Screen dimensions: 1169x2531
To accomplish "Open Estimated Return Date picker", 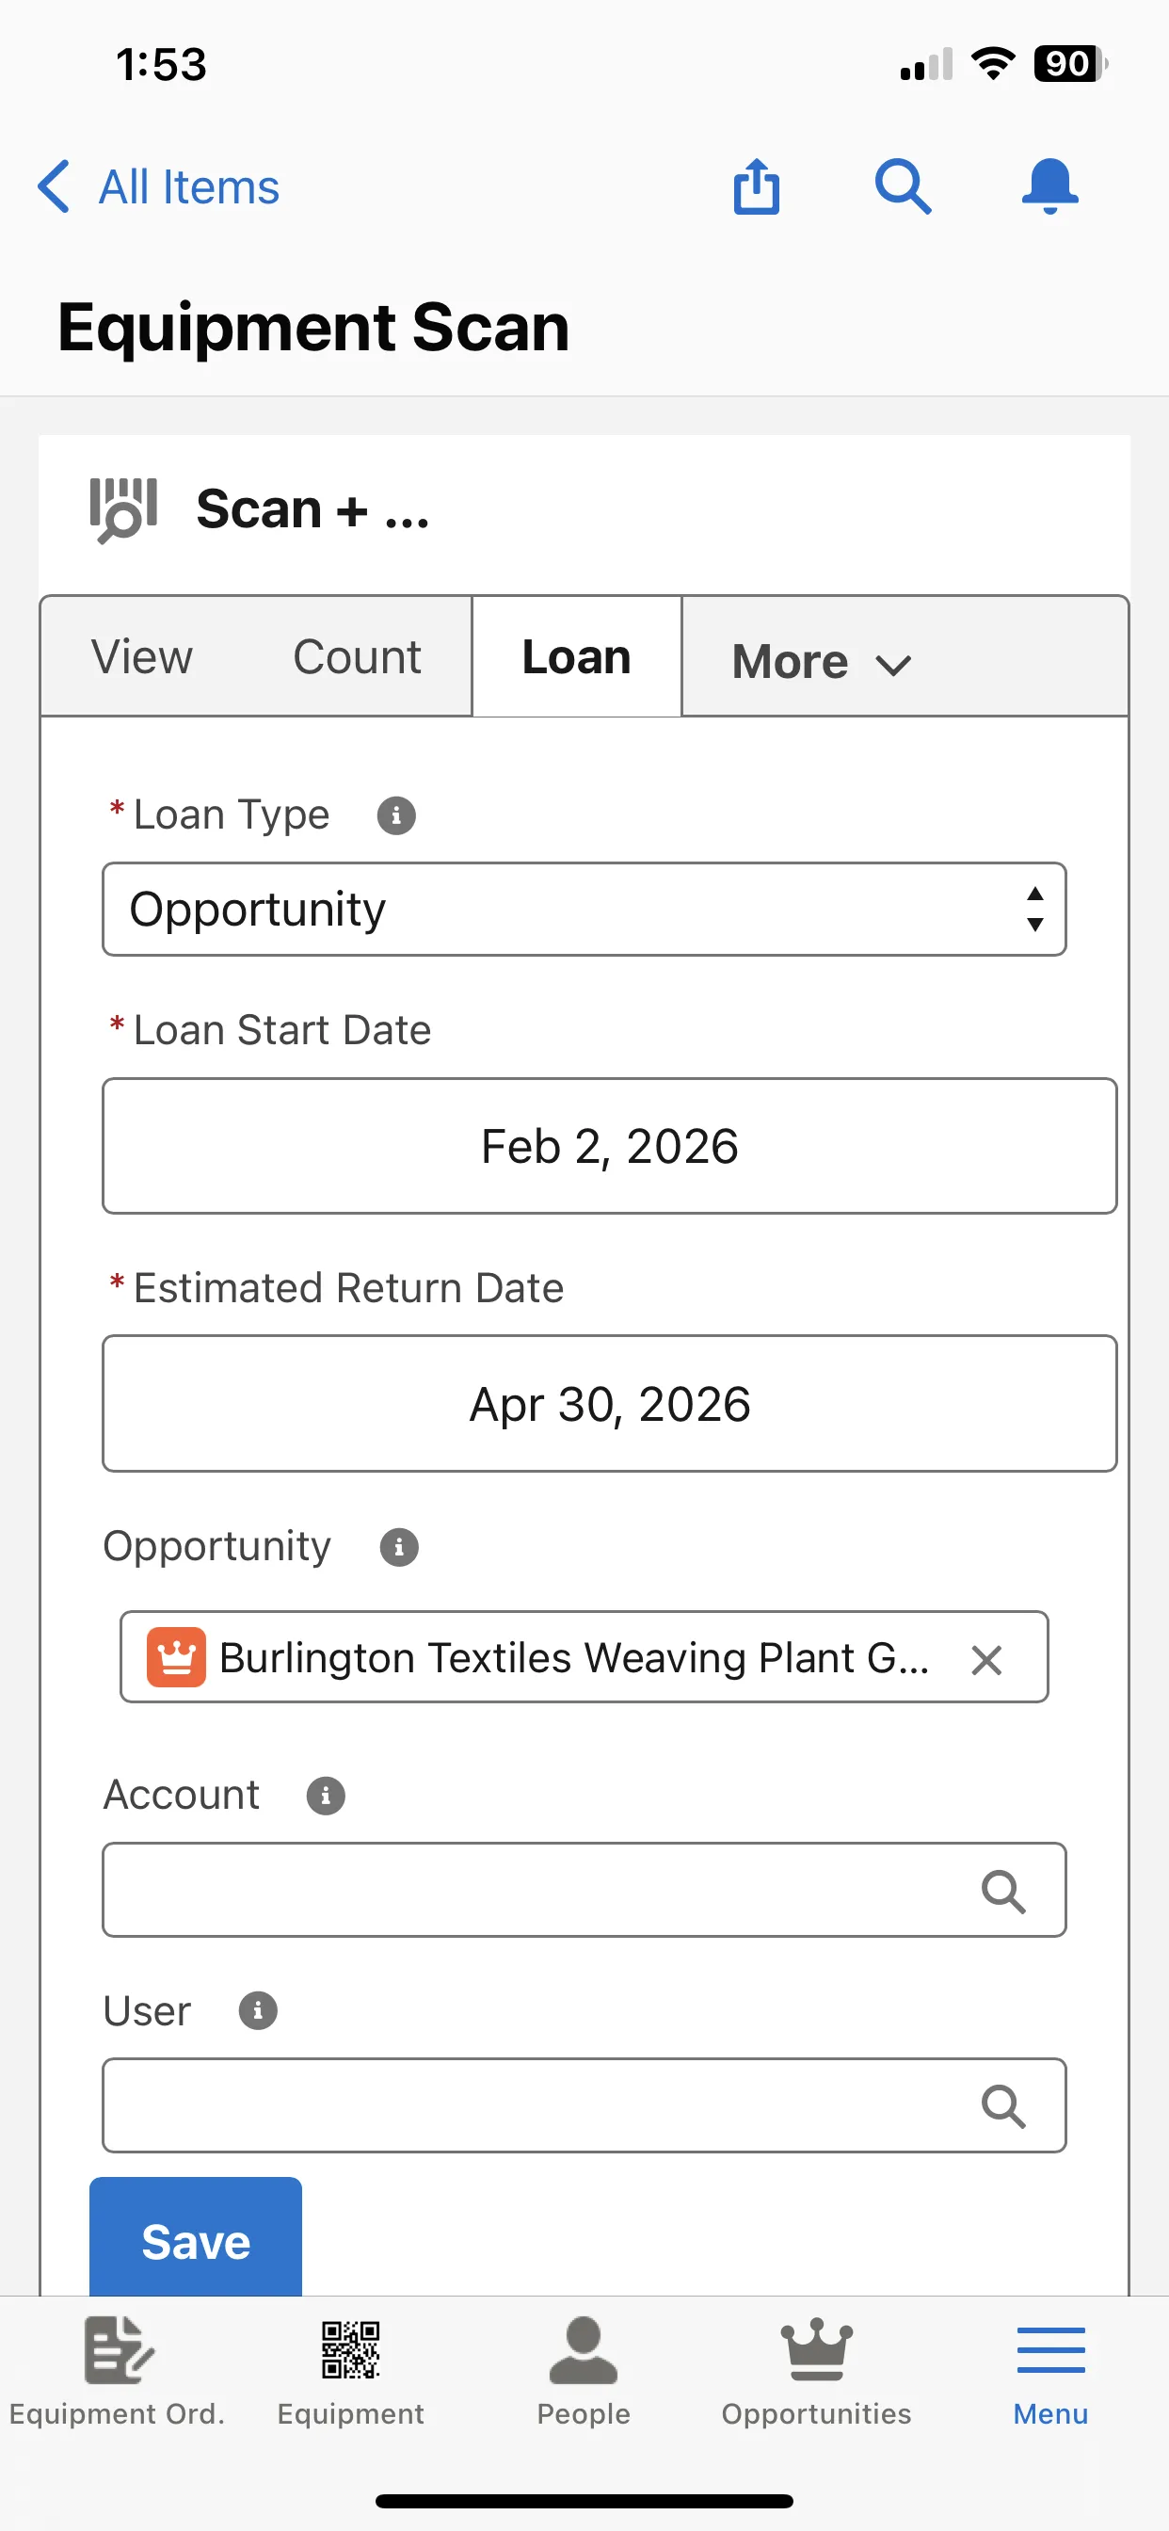I will tap(609, 1403).
